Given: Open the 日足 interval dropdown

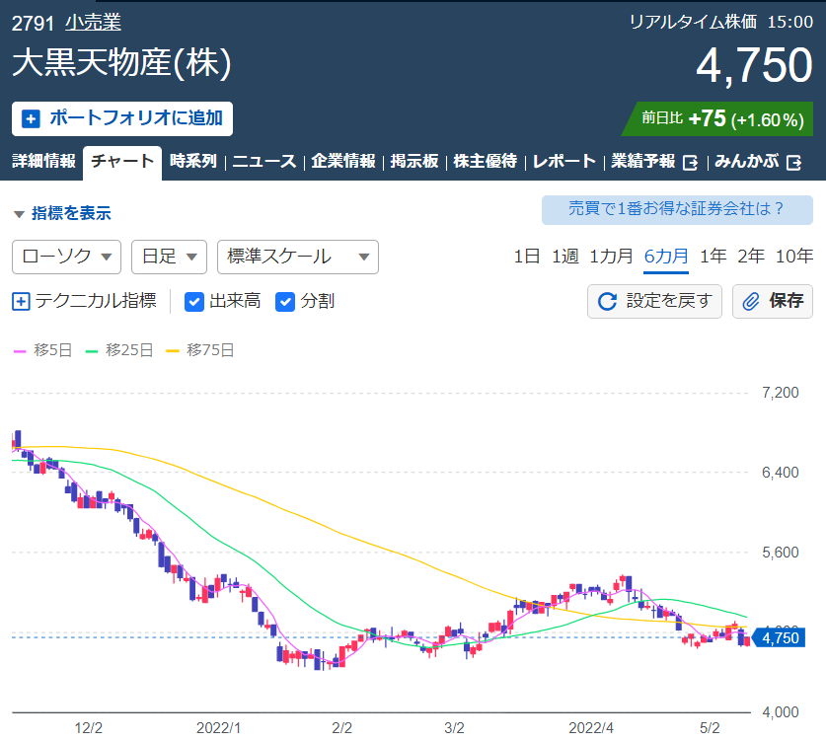Looking at the screenshot, I should click(169, 257).
